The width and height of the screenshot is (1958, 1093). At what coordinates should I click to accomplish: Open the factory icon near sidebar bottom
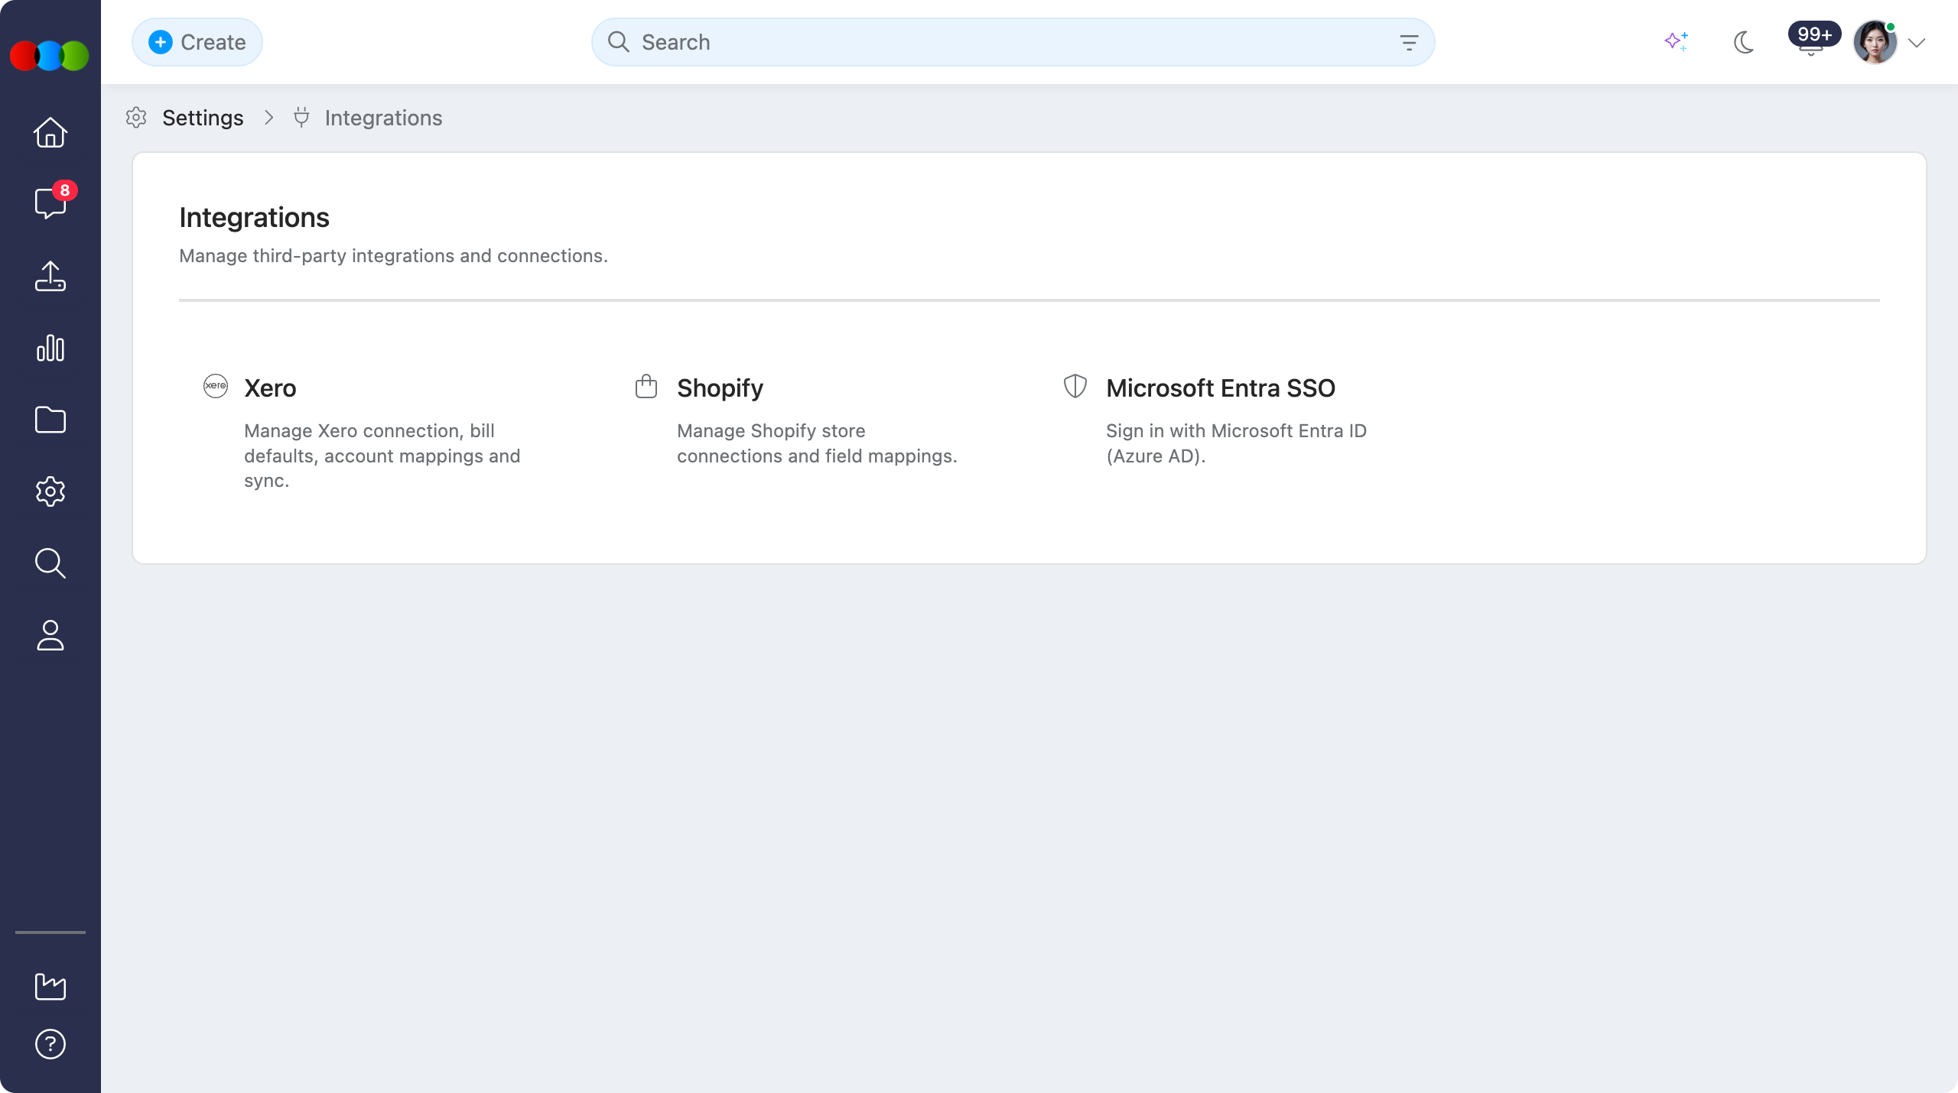click(x=50, y=986)
